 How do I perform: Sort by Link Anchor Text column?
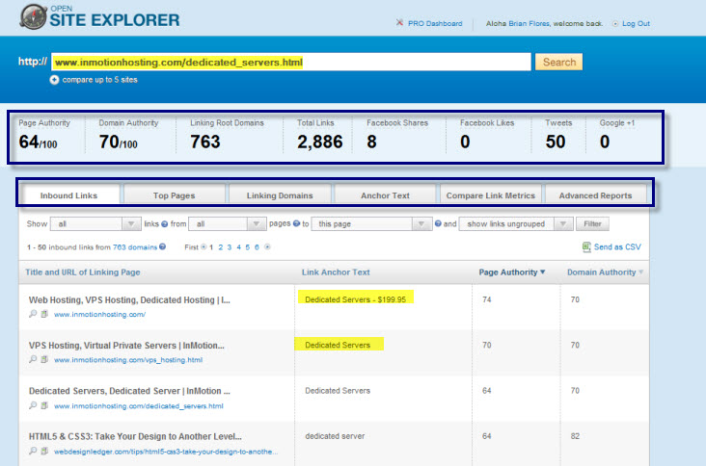click(x=336, y=272)
